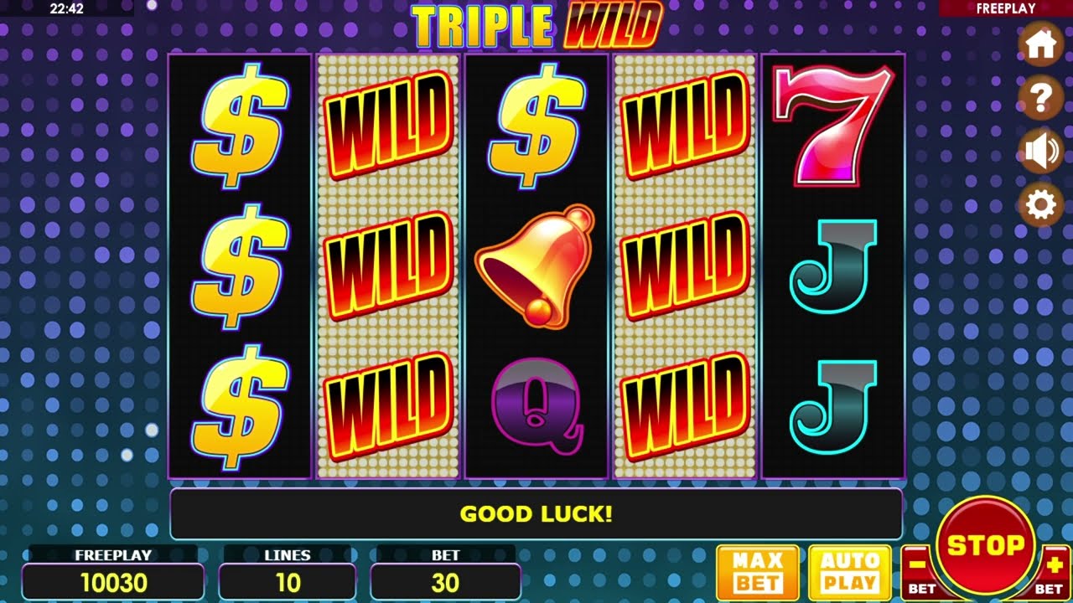
Task: Open the home icon
Action: tap(1040, 44)
